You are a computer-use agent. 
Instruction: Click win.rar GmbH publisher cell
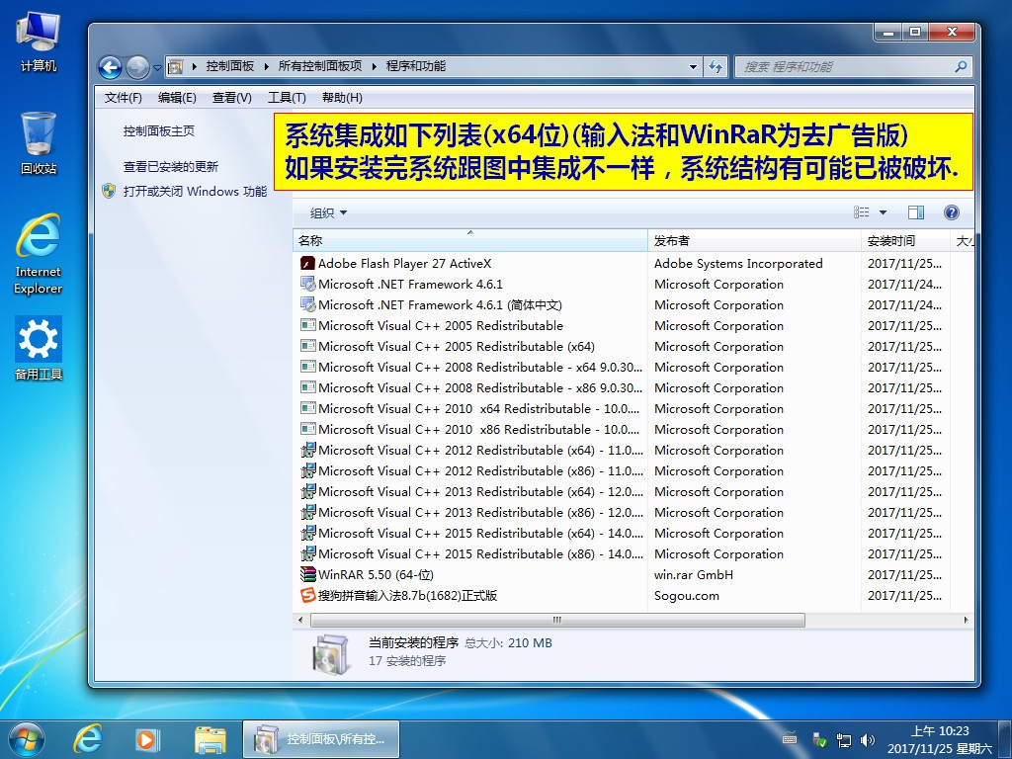tap(693, 574)
